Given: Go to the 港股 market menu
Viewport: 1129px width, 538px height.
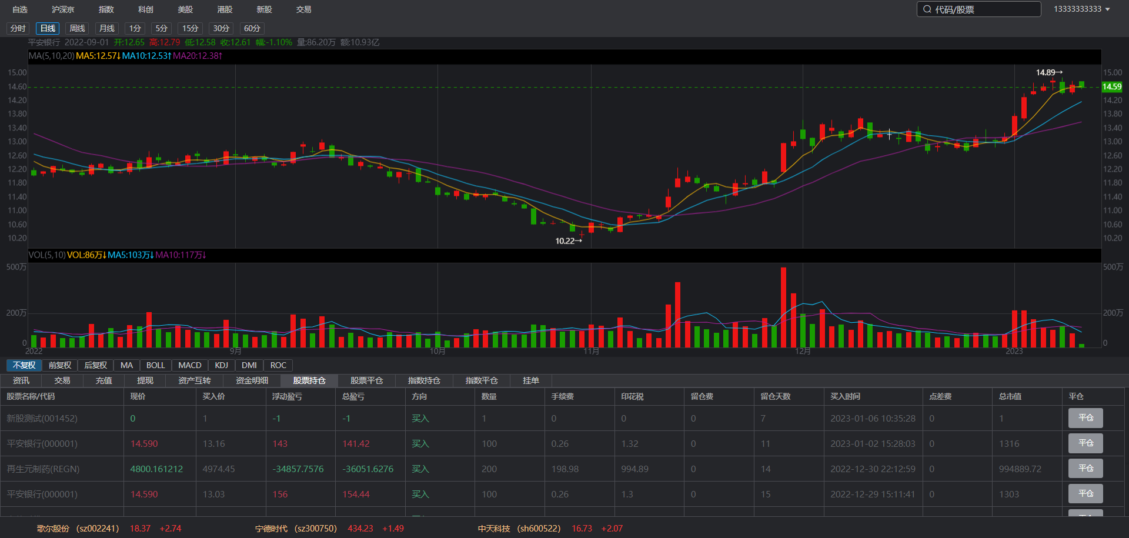Looking at the screenshot, I should [x=225, y=9].
